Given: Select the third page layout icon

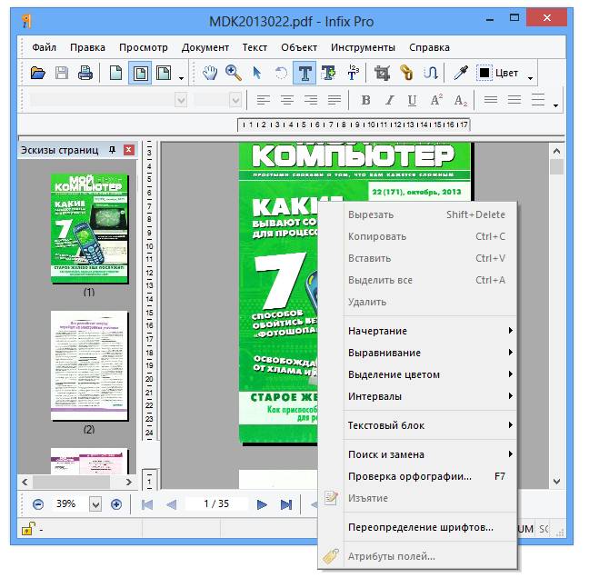Looking at the screenshot, I should (164, 73).
